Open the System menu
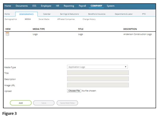This screenshot has height=118, width=159. click(111, 6)
